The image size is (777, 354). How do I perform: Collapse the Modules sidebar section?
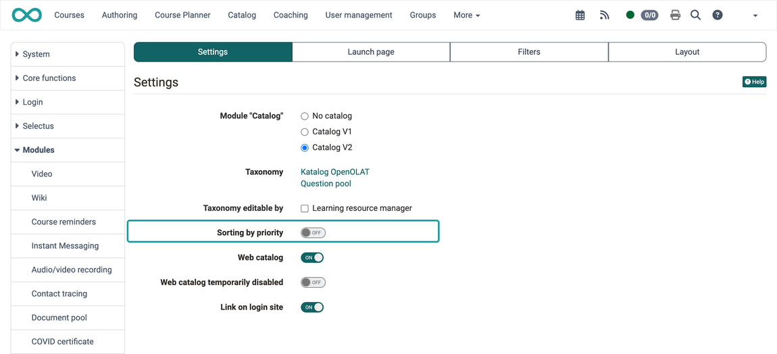click(68, 150)
